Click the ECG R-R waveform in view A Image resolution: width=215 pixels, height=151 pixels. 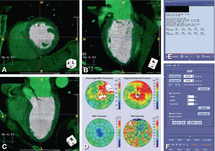click(x=8, y=62)
